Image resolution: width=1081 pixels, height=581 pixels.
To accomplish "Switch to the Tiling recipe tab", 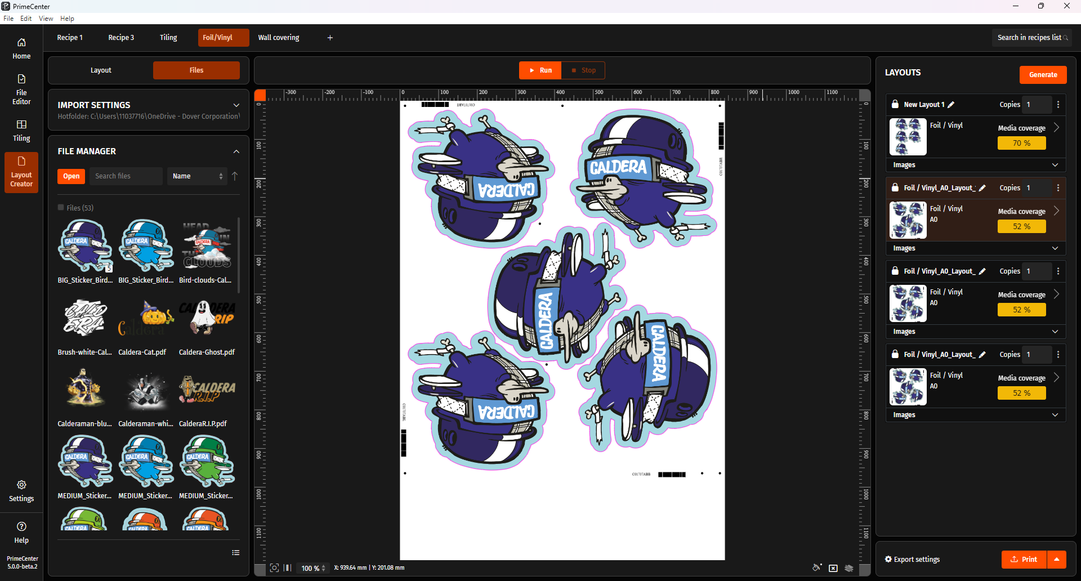I will coord(168,38).
